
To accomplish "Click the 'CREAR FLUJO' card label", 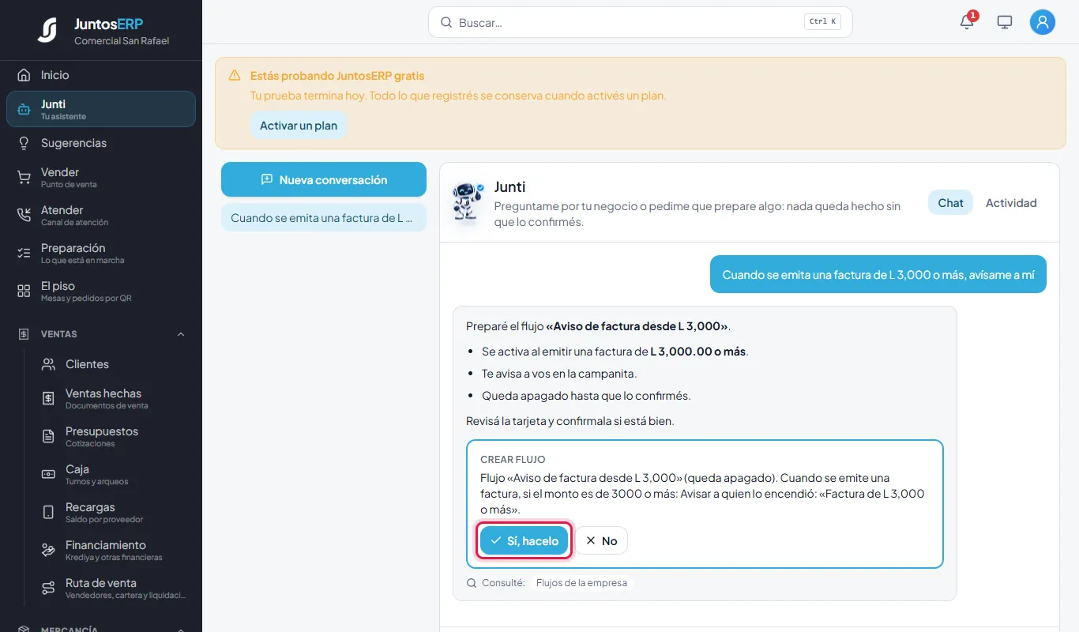I will (513, 459).
